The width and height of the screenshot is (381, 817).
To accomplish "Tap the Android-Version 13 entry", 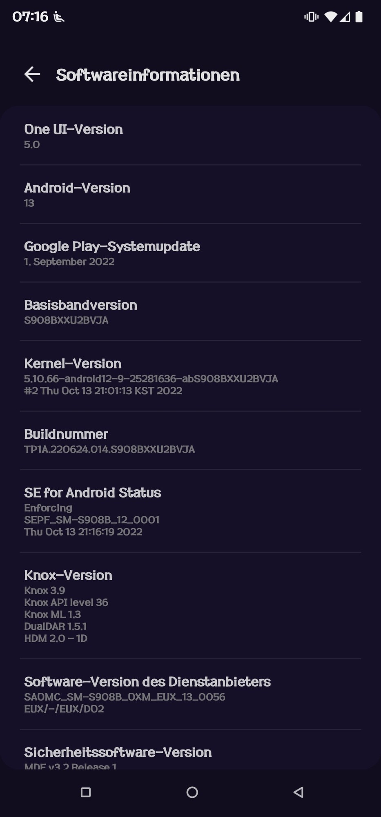I will tap(190, 194).
